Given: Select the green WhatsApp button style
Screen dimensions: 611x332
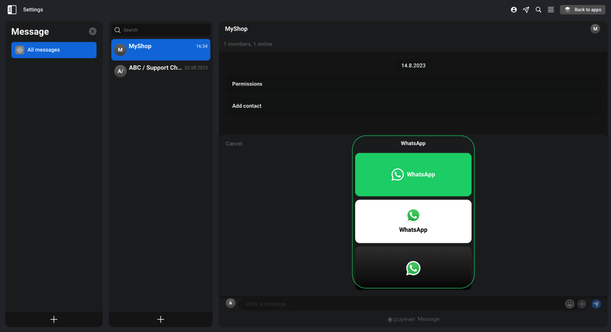Looking at the screenshot, I should [x=413, y=174].
